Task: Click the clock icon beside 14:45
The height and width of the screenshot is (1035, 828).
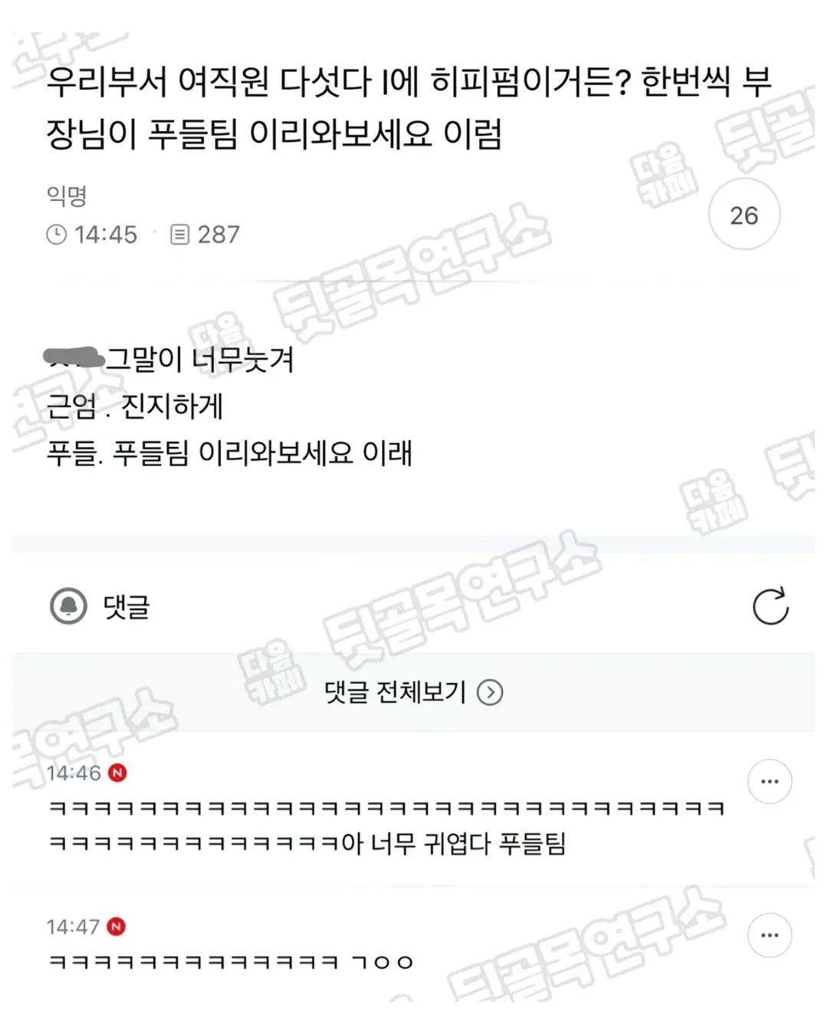Action: (x=57, y=235)
